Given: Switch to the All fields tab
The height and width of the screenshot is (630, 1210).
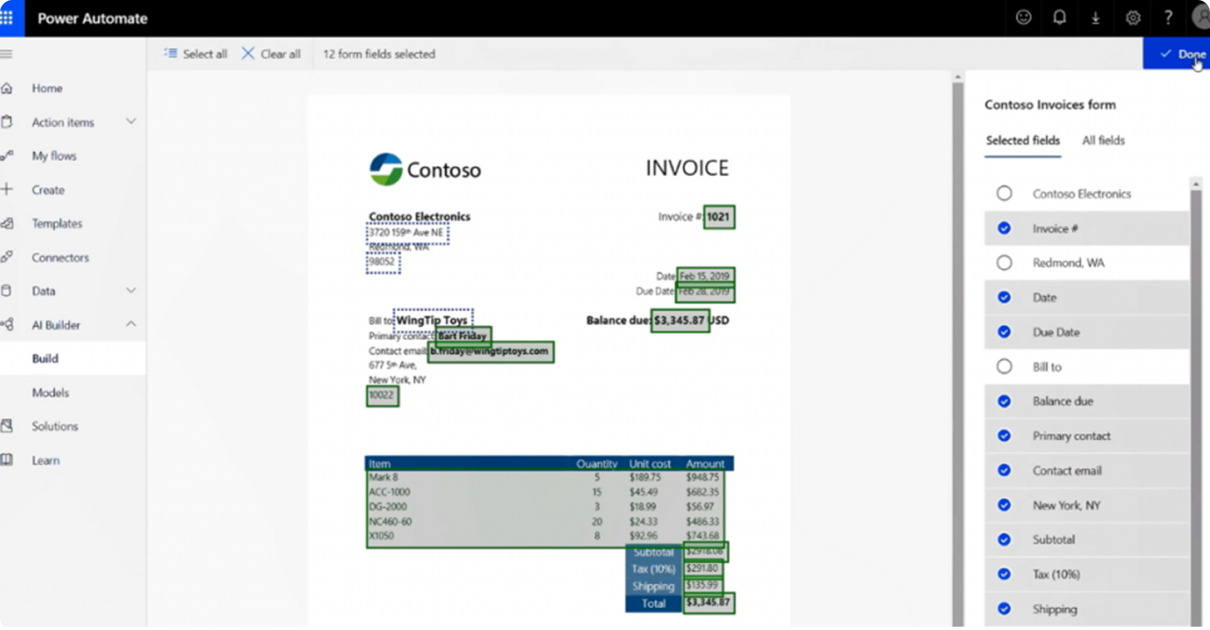Looking at the screenshot, I should [x=1103, y=140].
